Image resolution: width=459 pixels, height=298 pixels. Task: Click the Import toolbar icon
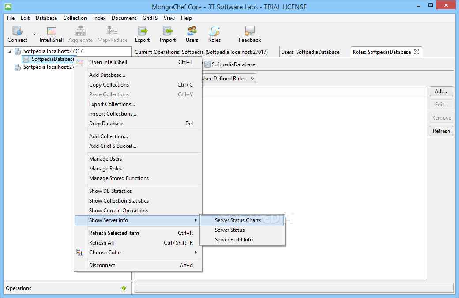[x=167, y=34]
